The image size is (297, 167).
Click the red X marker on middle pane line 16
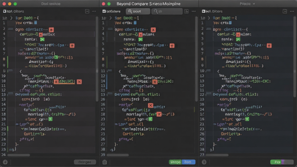pyautogui.click(x=151, y=105)
